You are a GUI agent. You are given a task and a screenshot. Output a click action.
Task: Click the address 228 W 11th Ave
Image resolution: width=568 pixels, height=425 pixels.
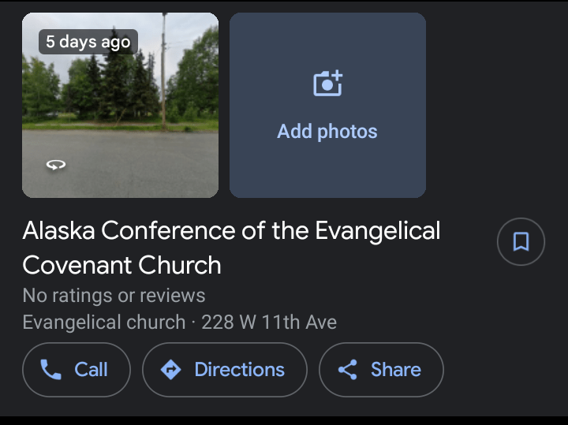269,322
